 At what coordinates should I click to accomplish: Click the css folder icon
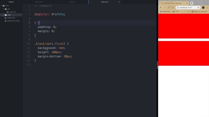click(x=6, y=9)
